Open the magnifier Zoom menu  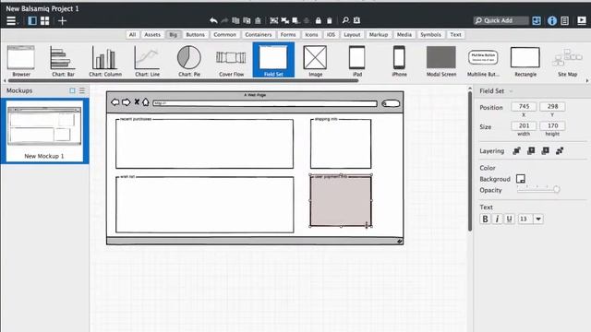pyautogui.click(x=345, y=20)
